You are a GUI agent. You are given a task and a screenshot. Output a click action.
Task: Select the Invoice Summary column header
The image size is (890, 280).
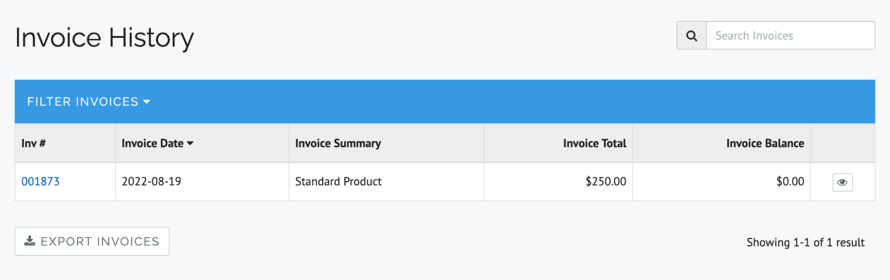pyautogui.click(x=338, y=143)
